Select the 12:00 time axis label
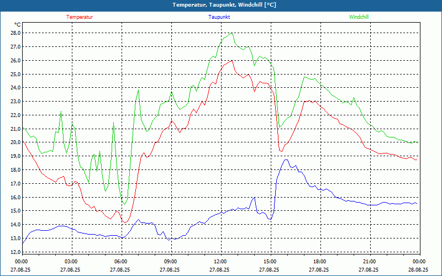Screen dimensions: 442x276 point(220,262)
